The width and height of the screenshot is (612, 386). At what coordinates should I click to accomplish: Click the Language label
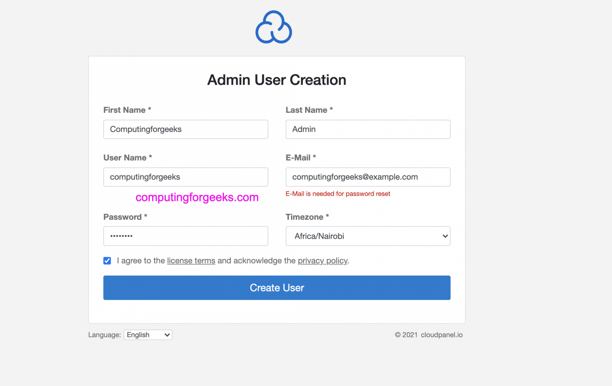[104, 335]
